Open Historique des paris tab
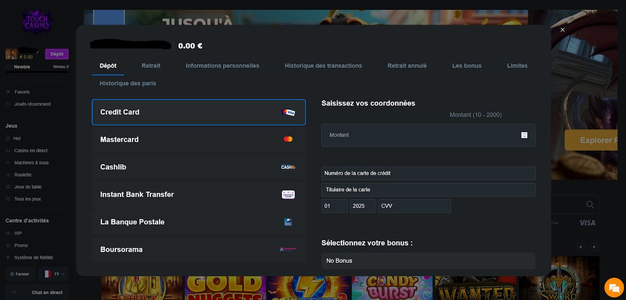Viewport: 626px width, 300px height. click(x=128, y=83)
